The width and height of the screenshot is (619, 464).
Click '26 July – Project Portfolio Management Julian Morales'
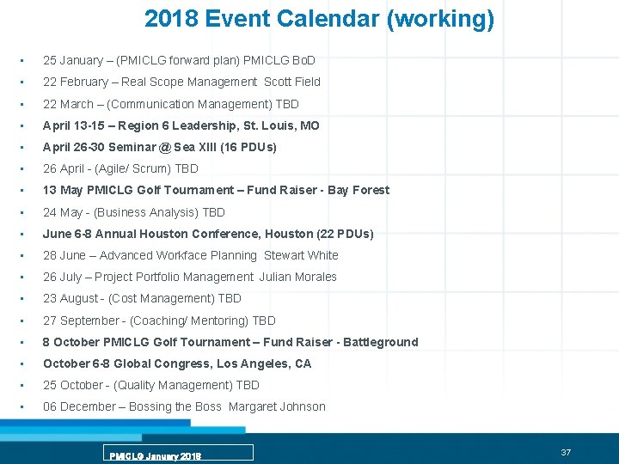click(x=189, y=277)
